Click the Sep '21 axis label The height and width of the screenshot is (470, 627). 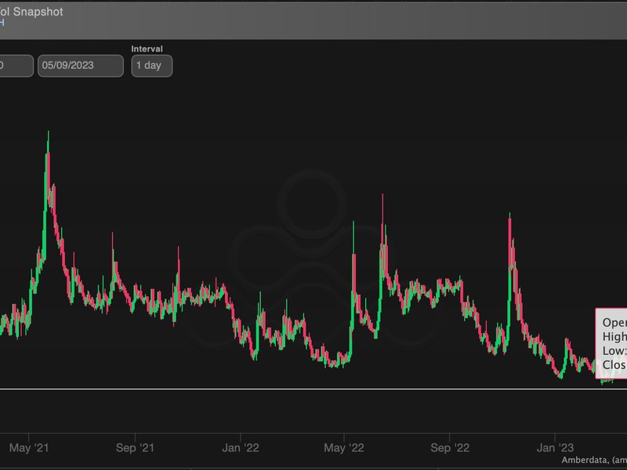point(135,447)
